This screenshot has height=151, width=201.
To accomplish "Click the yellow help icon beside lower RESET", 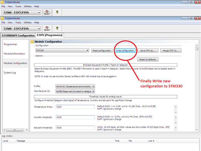I will (57, 28).
